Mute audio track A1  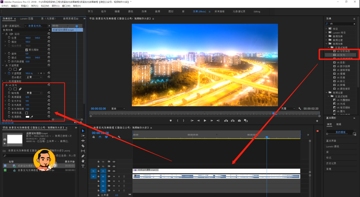point(114,176)
